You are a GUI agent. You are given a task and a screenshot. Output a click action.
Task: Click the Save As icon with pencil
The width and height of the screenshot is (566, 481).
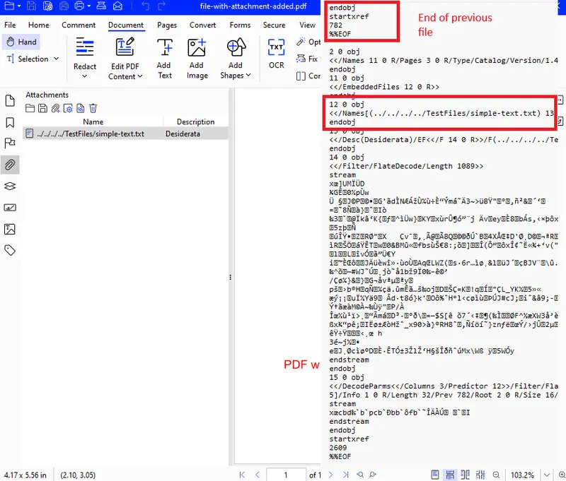pyautogui.click(x=47, y=6)
